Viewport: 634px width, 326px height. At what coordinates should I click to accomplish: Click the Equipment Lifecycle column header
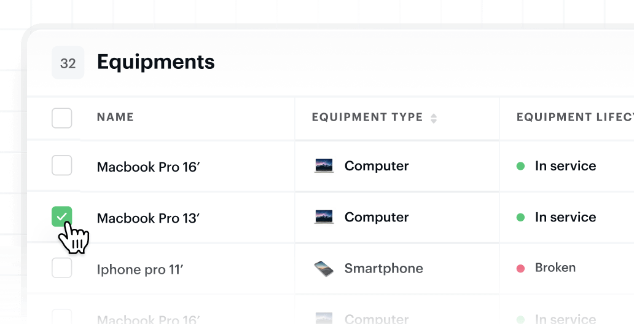point(575,117)
